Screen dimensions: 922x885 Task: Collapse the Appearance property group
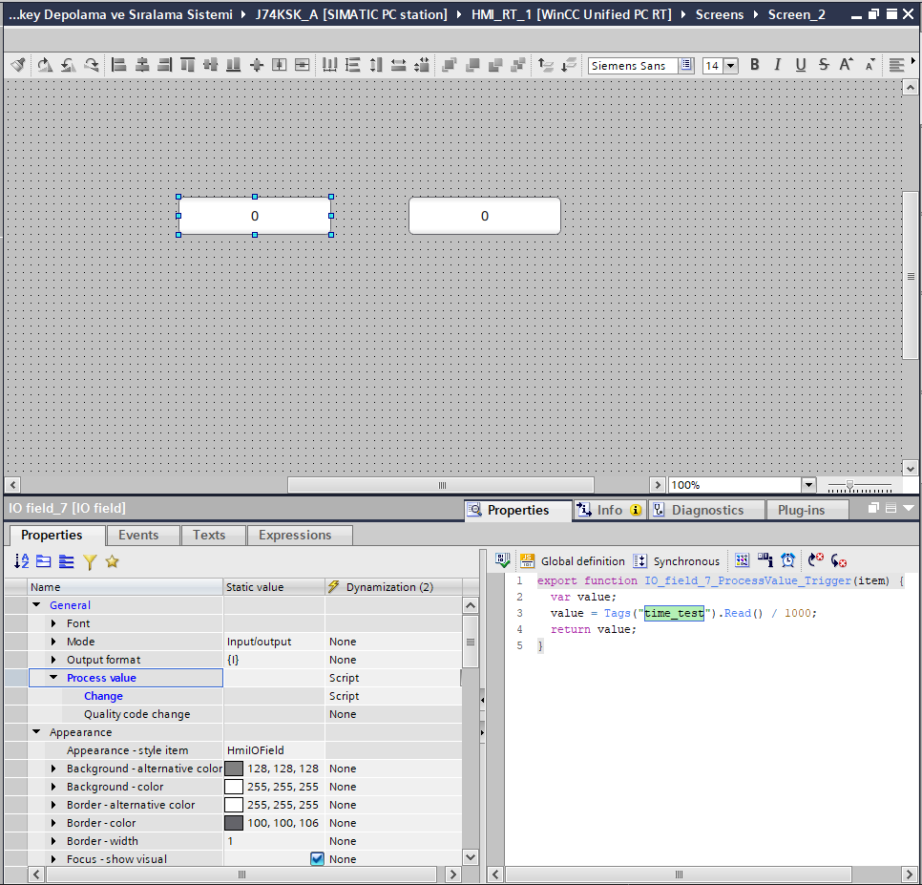[x=36, y=732]
